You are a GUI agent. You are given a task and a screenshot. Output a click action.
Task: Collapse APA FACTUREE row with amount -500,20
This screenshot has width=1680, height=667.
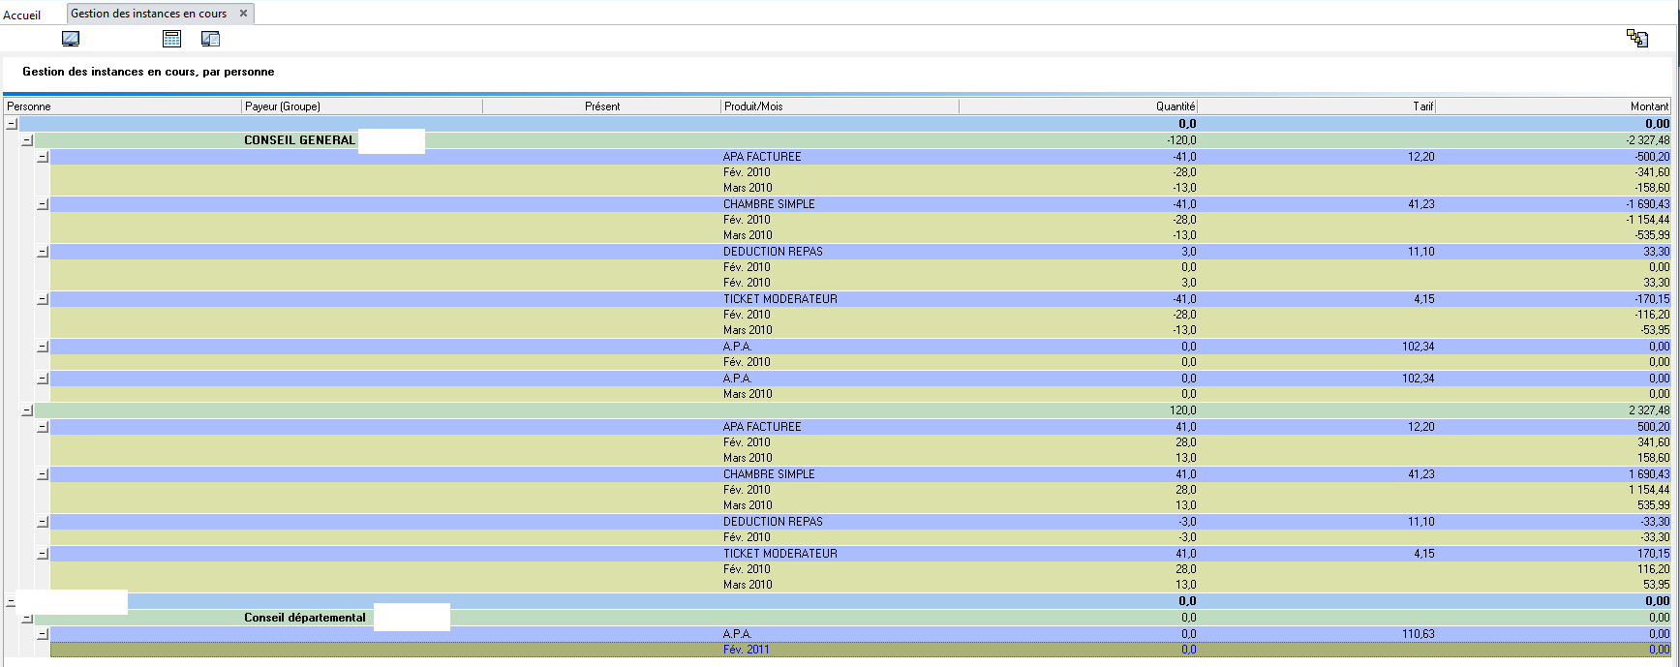43,157
